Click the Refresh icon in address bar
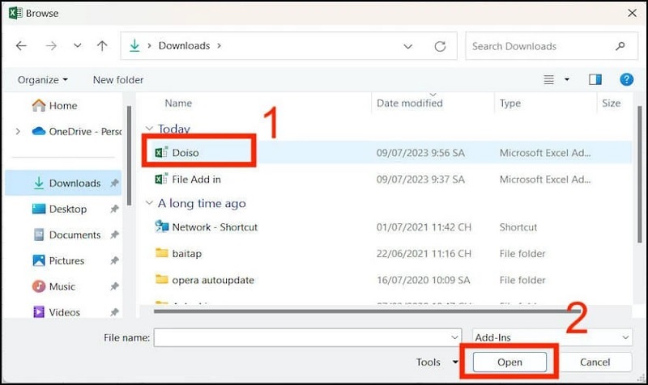Screen dimensions: 648x385 click(x=441, y=46)
